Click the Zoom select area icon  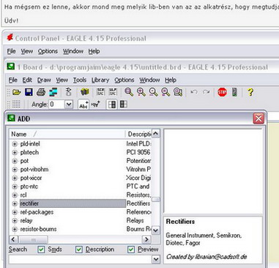point(178,93)
